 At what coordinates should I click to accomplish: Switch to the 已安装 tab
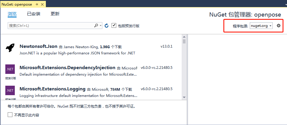point(33,14)
